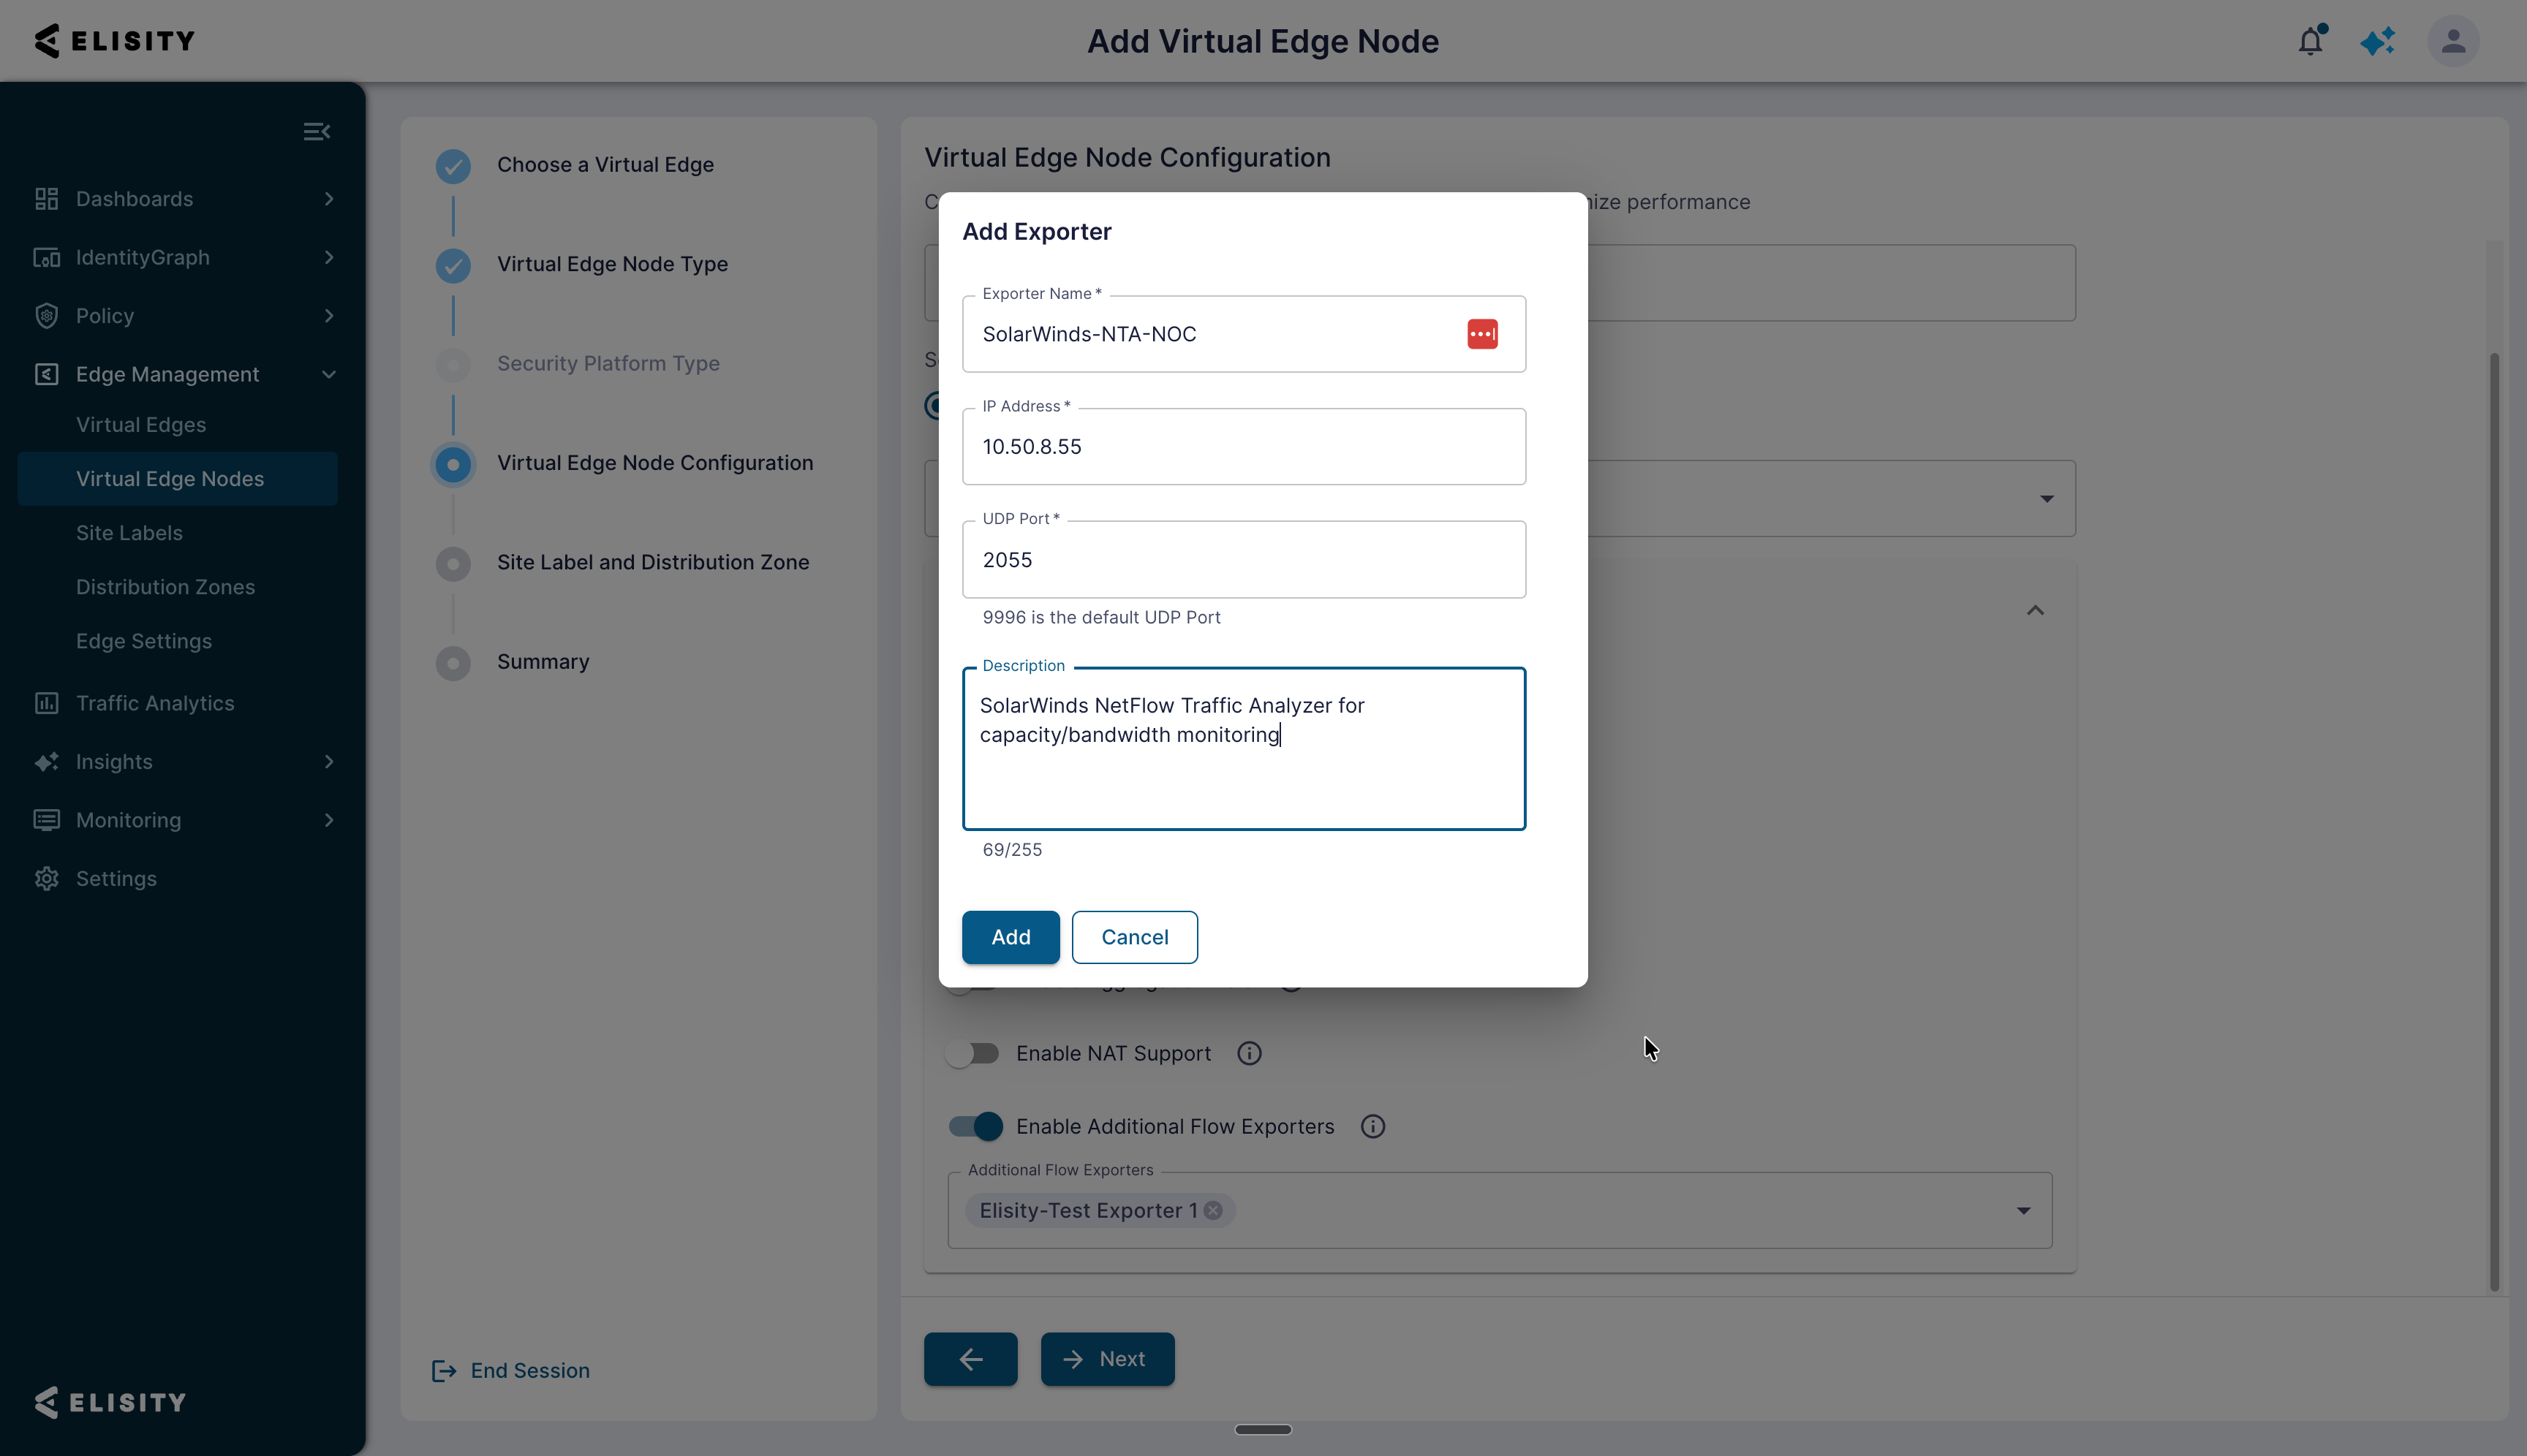This screenshot has width=2527, height=1456.
Task: Expand the IdentityGraph chevron
Action: (x=329, y=257)
